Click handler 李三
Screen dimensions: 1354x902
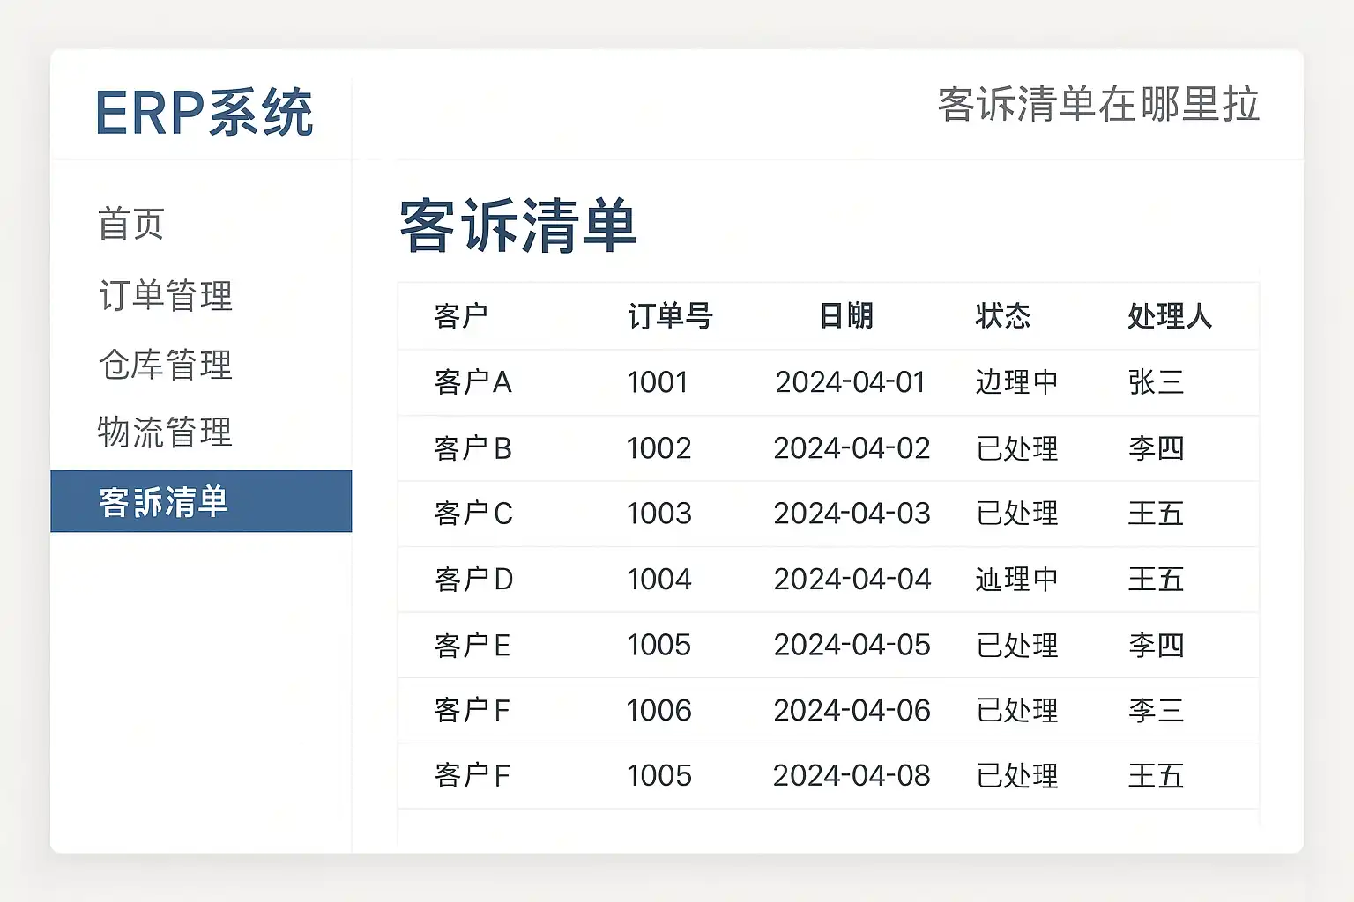[1156, 711]
